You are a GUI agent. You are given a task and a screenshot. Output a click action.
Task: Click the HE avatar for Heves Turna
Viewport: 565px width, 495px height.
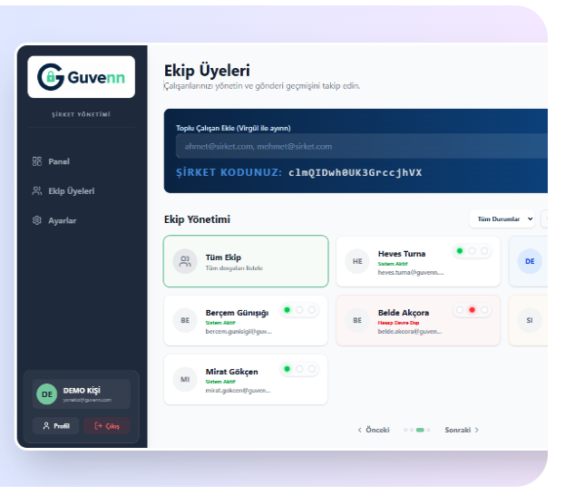357,261
